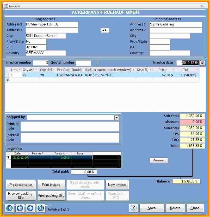
Task: Expand the Shipped by dropdown
Action: pos(116,118)
